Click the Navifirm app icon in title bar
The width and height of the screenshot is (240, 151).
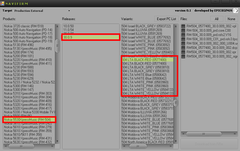click(x=2, y=3)
